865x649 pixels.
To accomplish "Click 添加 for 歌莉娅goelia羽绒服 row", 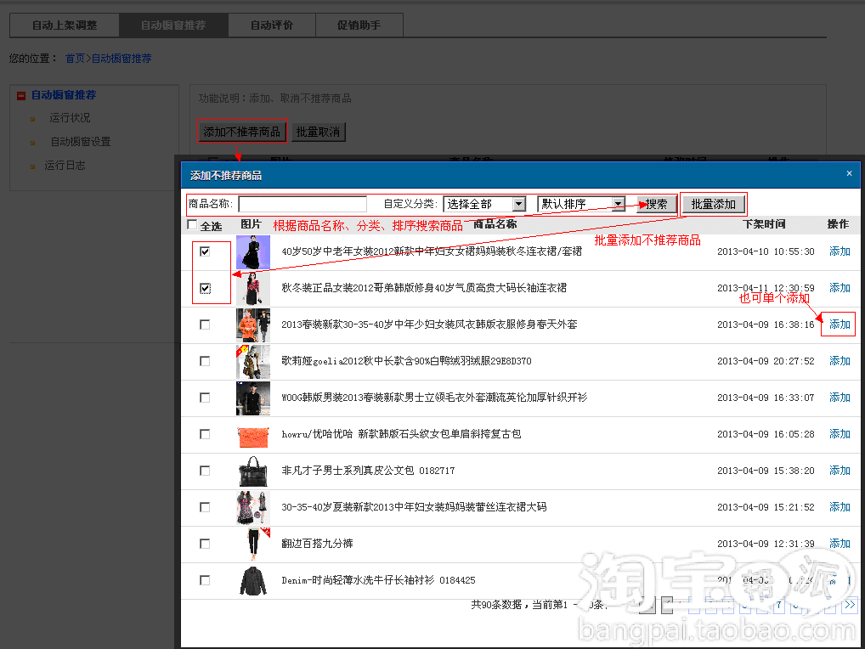I will point(840,361).
